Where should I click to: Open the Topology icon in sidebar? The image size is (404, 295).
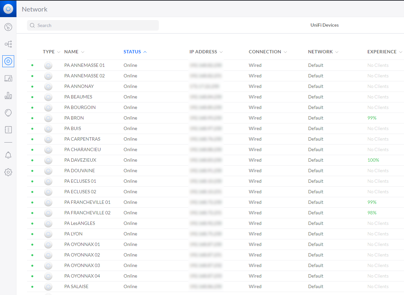tap(8, 44)
